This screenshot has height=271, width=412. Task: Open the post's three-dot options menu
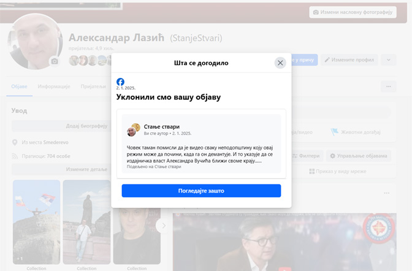pos(386,193)
